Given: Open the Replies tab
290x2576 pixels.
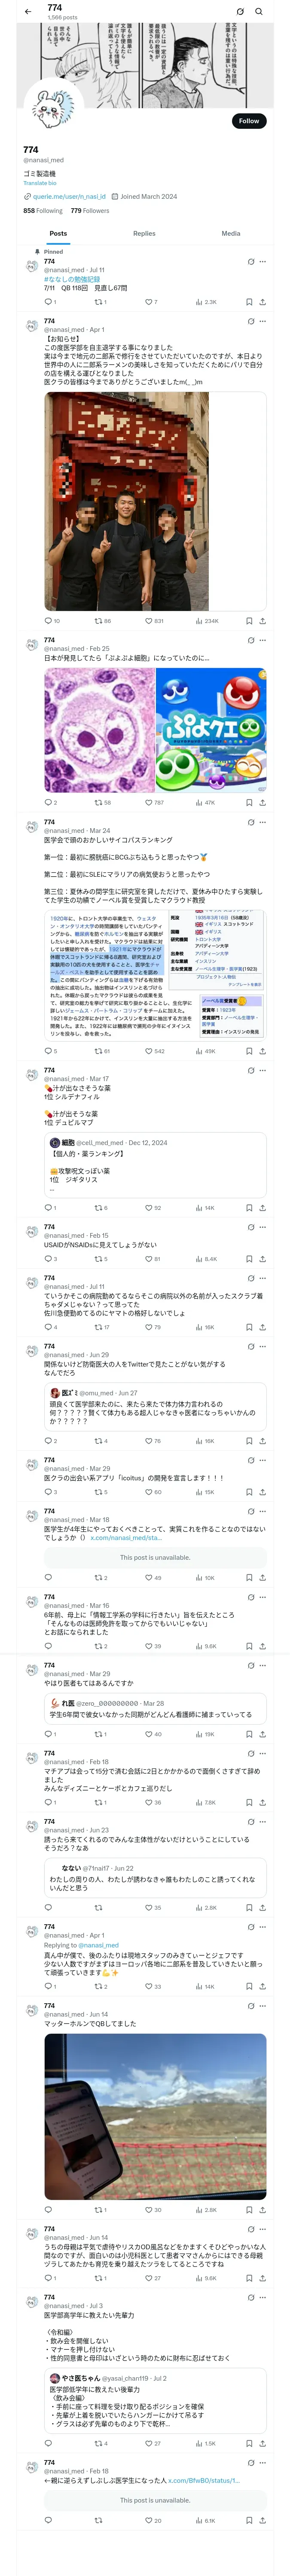Looking at the screenshot, I should click(x=144, y=233).
